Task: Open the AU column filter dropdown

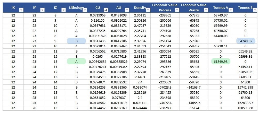Action: click(x=127, y=10)
